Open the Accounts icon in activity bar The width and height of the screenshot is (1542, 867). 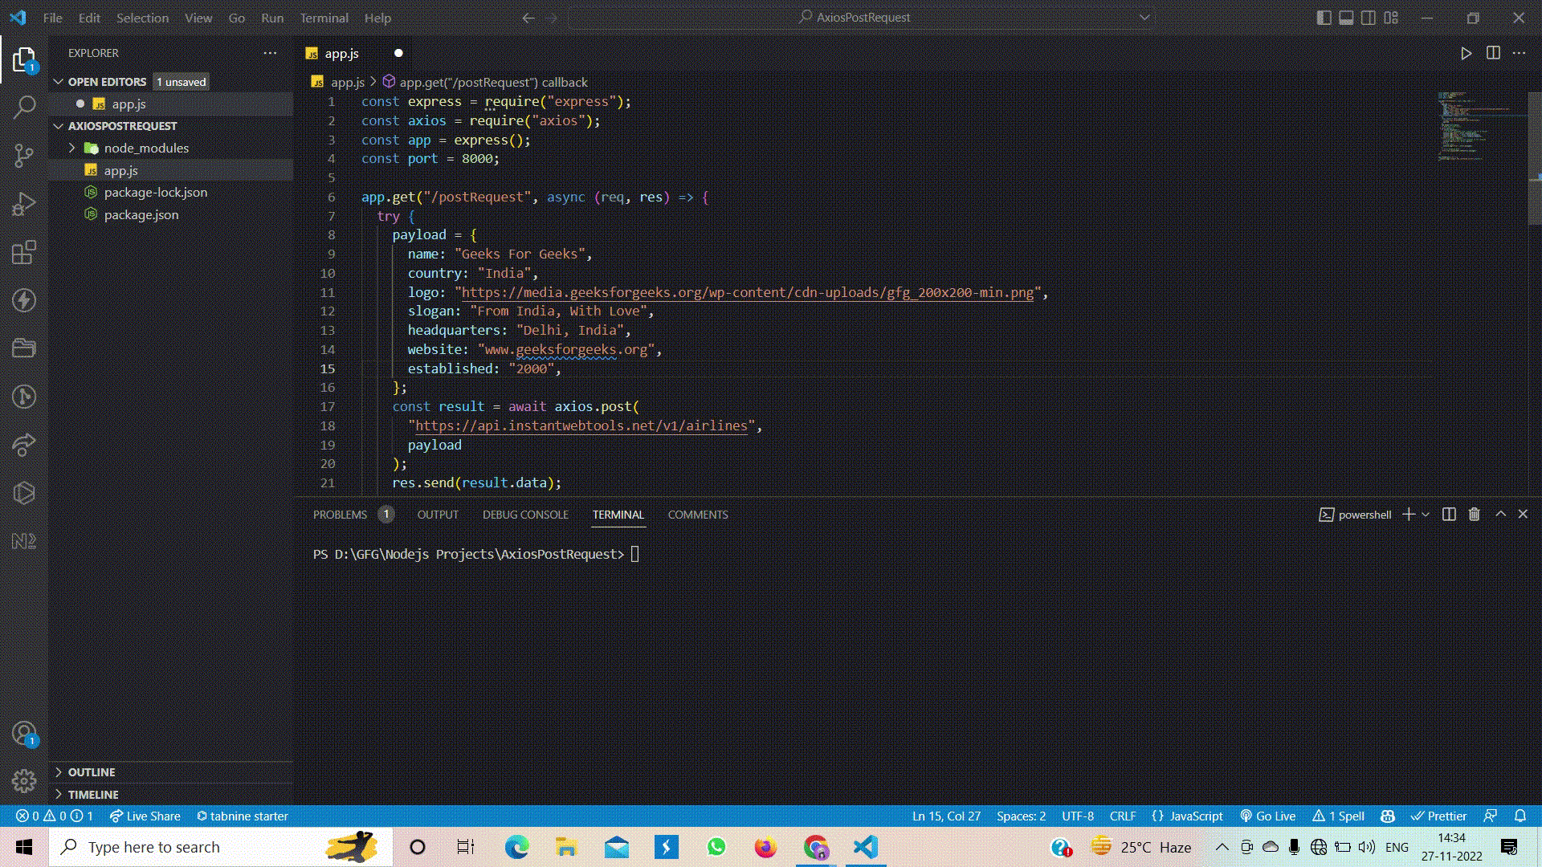[24, 733]
